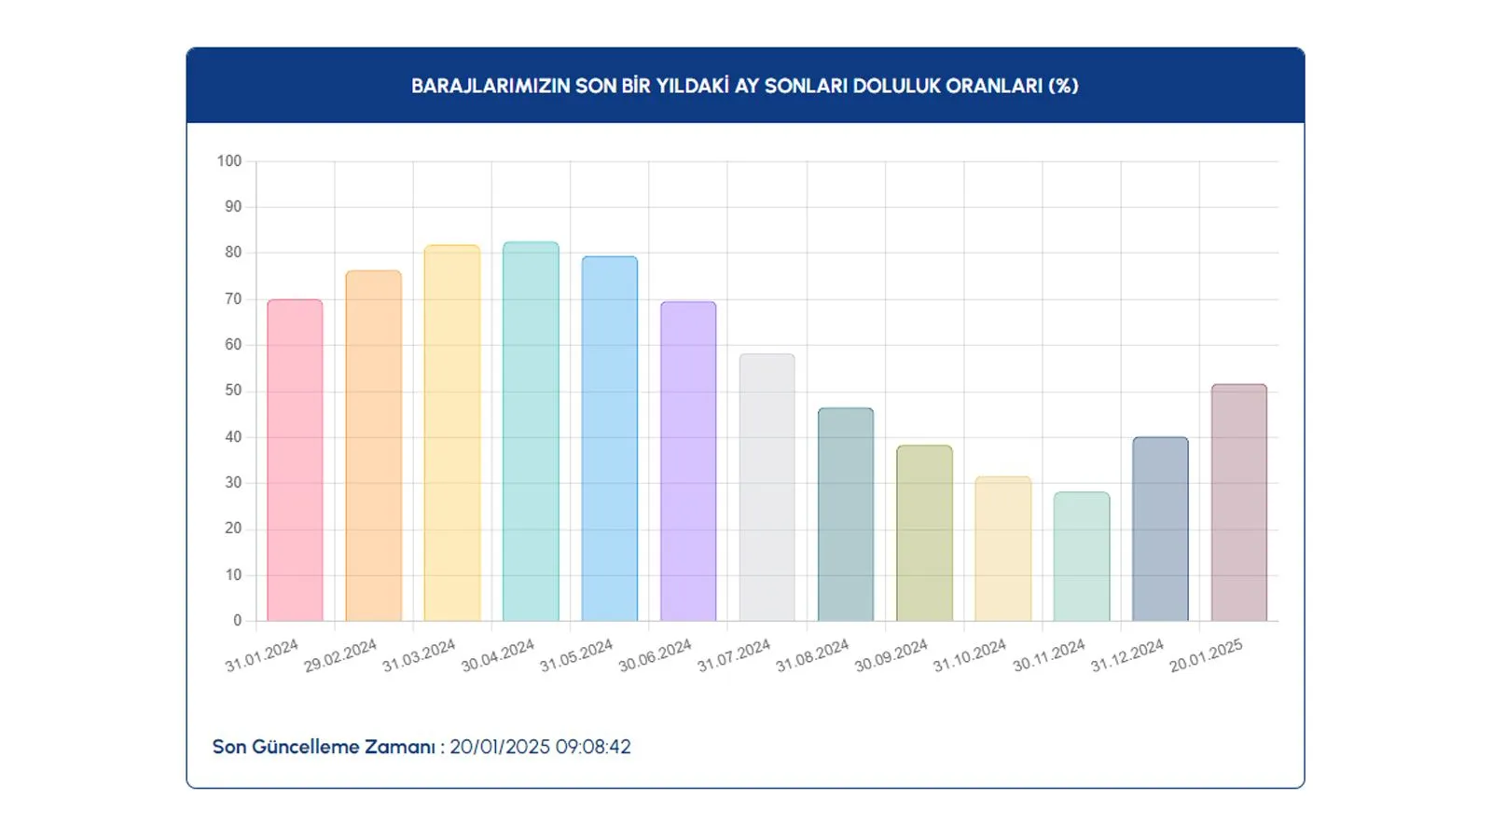The height and width of the screenshot is (839, 1492).
Task: Click the y-axis value 40
Action: pyautogui.click(x=233, y=437)
